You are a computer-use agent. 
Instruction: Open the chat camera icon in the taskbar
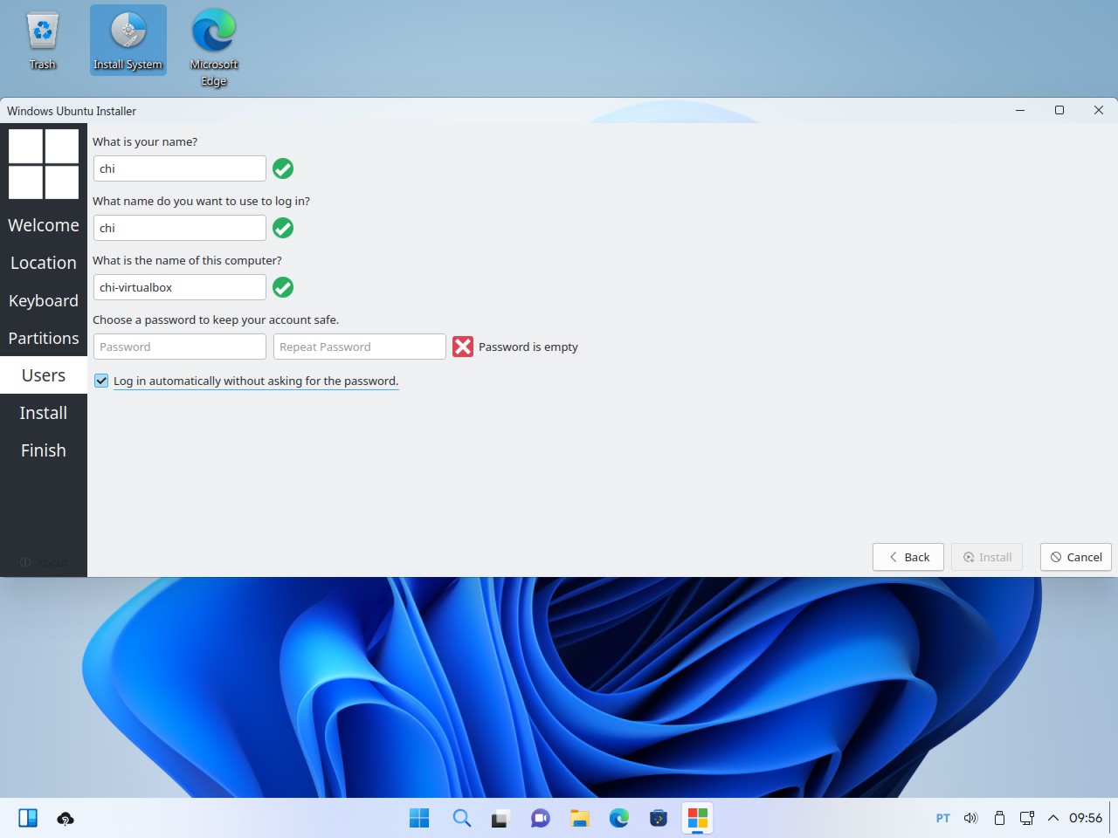tap(541, 818)
